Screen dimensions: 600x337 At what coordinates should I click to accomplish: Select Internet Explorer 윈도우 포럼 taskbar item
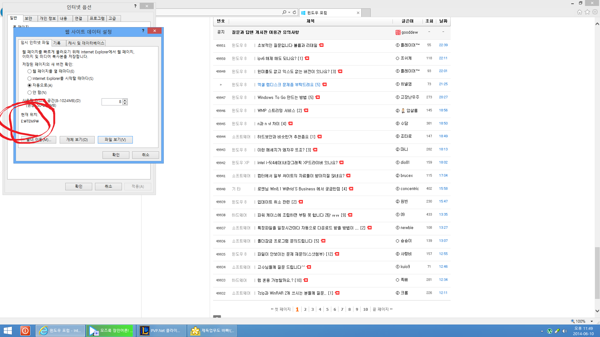[60, 331]
